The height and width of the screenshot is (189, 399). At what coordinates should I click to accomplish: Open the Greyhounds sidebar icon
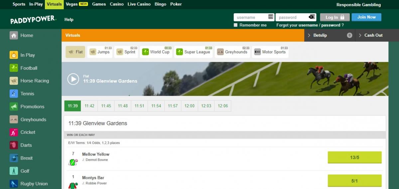[14, 119]
